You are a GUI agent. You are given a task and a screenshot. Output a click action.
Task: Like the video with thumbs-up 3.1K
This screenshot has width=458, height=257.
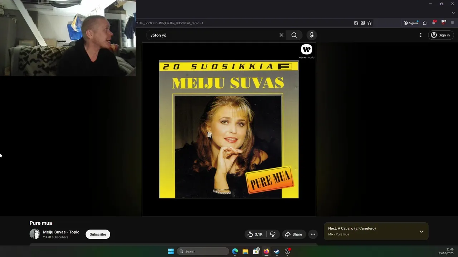click(x=255, y=234)
